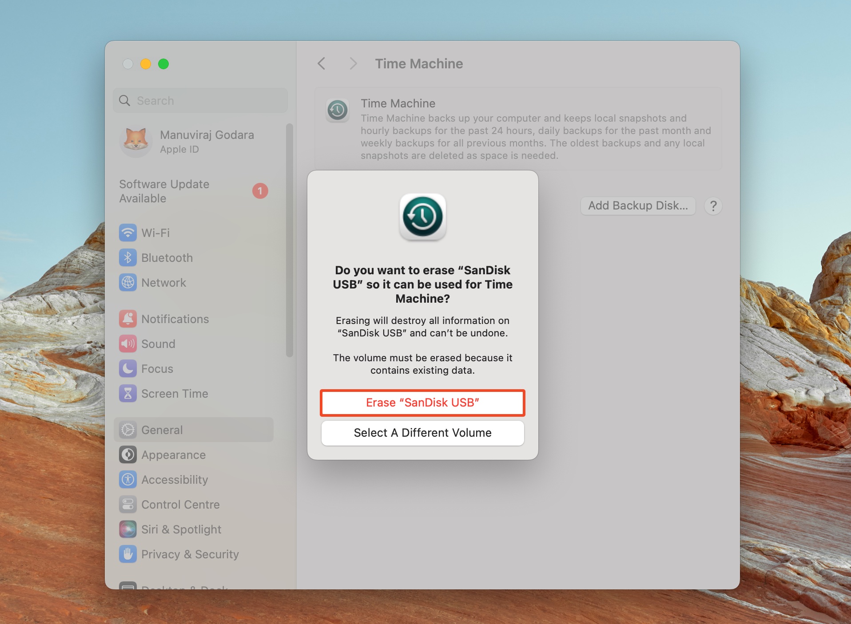Click the Wi-Fi icon in sidebar
The width and height of the screenshot is (851, 624).
(128, 233)
